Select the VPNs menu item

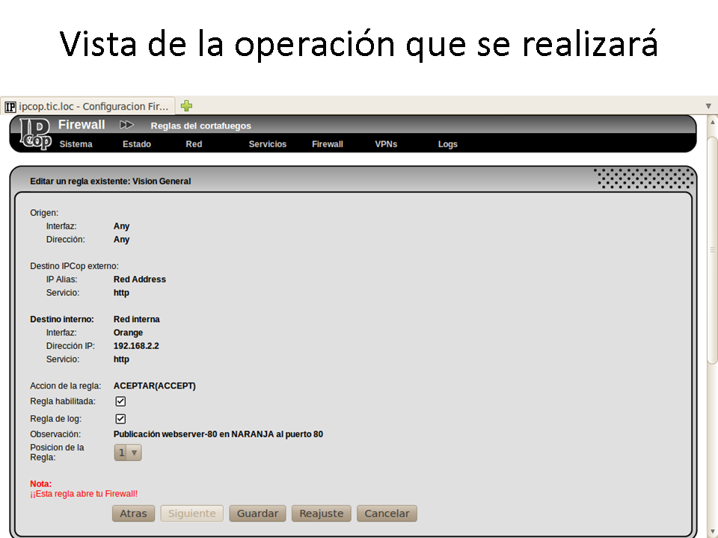click(x=386, y=144)
